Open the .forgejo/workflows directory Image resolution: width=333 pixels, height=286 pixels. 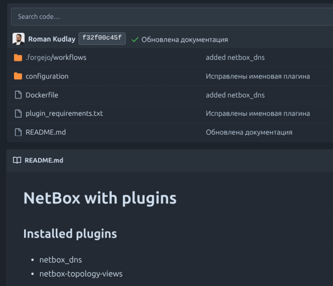[56, 57]
